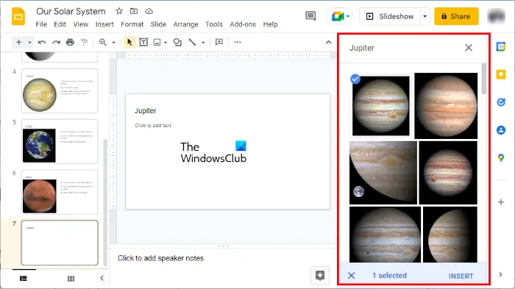Select Jupiter image with small Earth comparison
Viewport: 515px width, 289px height.
[383, 173]
